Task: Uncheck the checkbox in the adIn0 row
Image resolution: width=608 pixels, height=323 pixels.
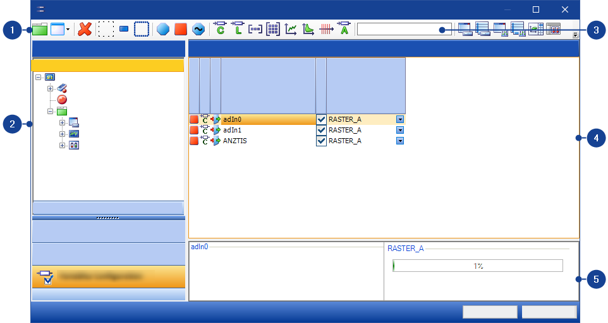Action: [x=321, y=119]
